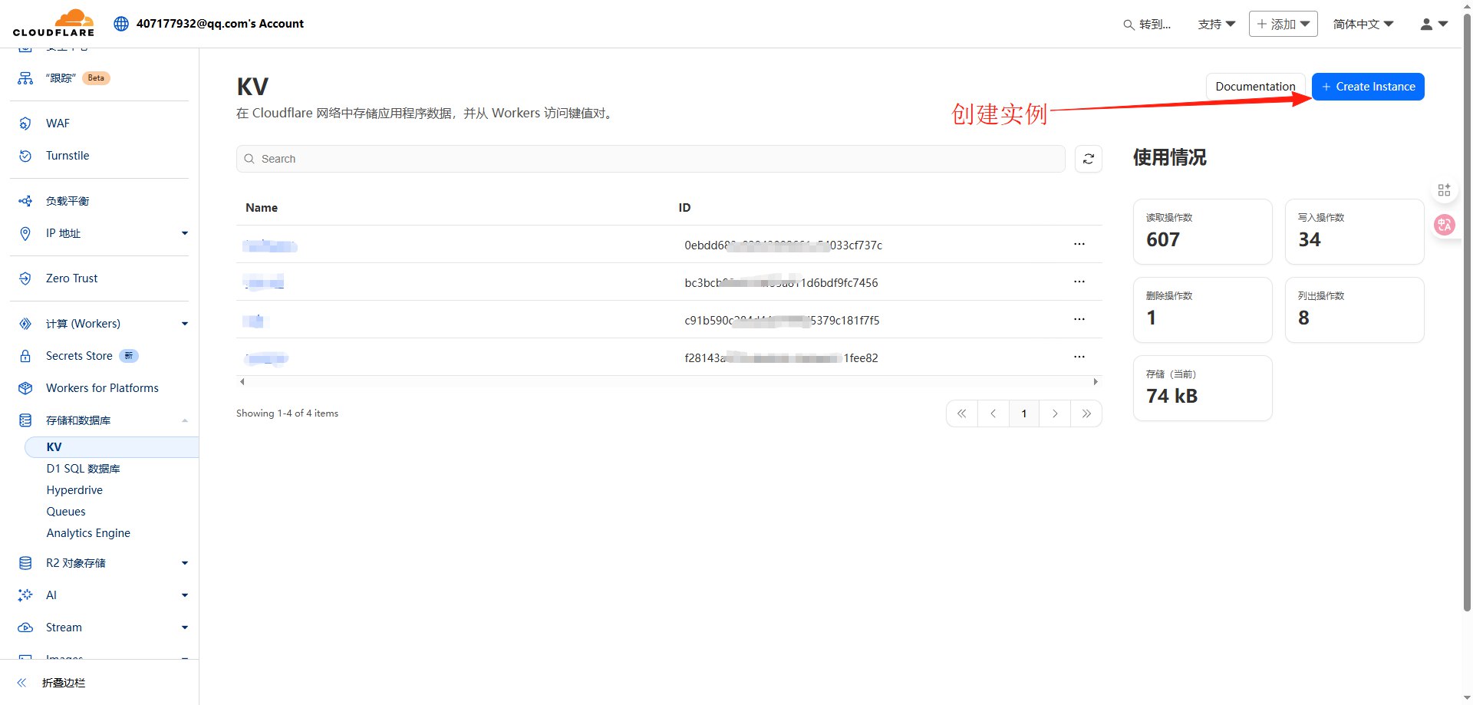Click the Create Instance button
Viewport: 1473px width, 705px height.
click(1367, 86)
